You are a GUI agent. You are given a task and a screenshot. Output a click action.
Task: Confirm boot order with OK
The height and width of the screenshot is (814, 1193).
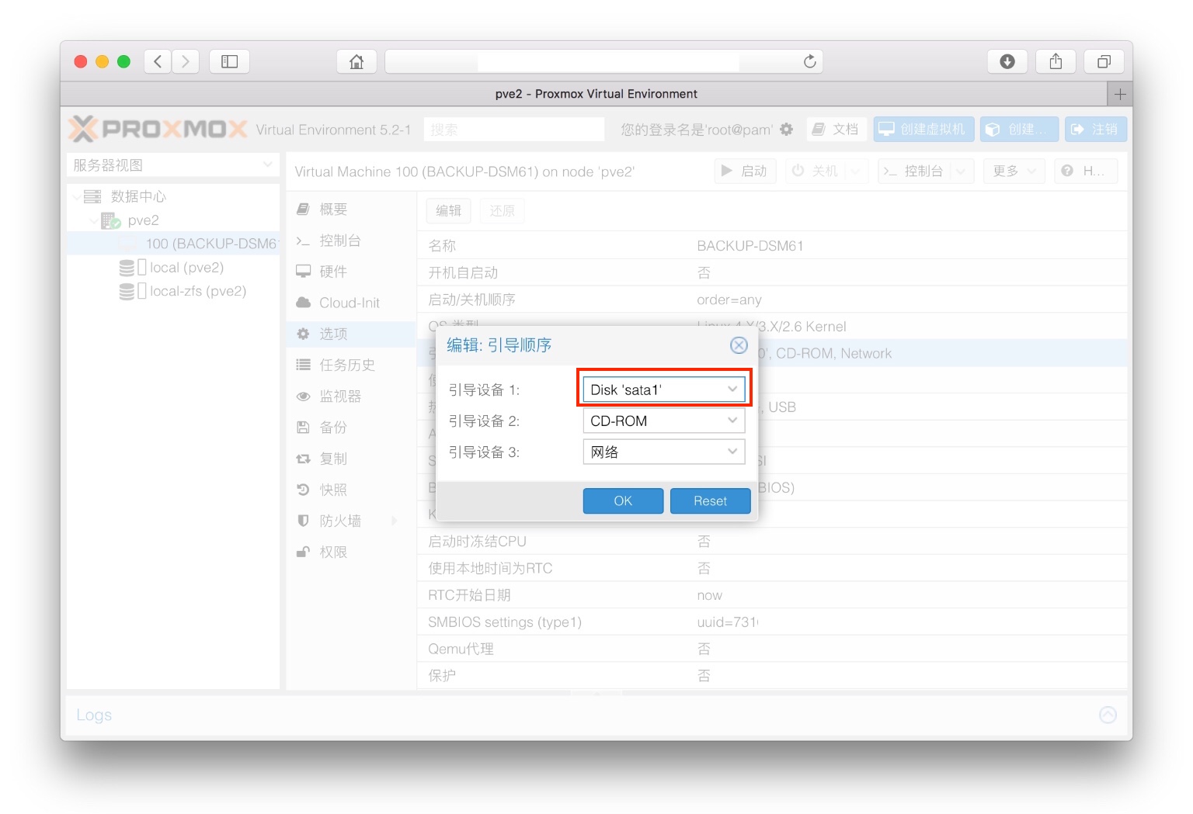[x=623, y=501]
